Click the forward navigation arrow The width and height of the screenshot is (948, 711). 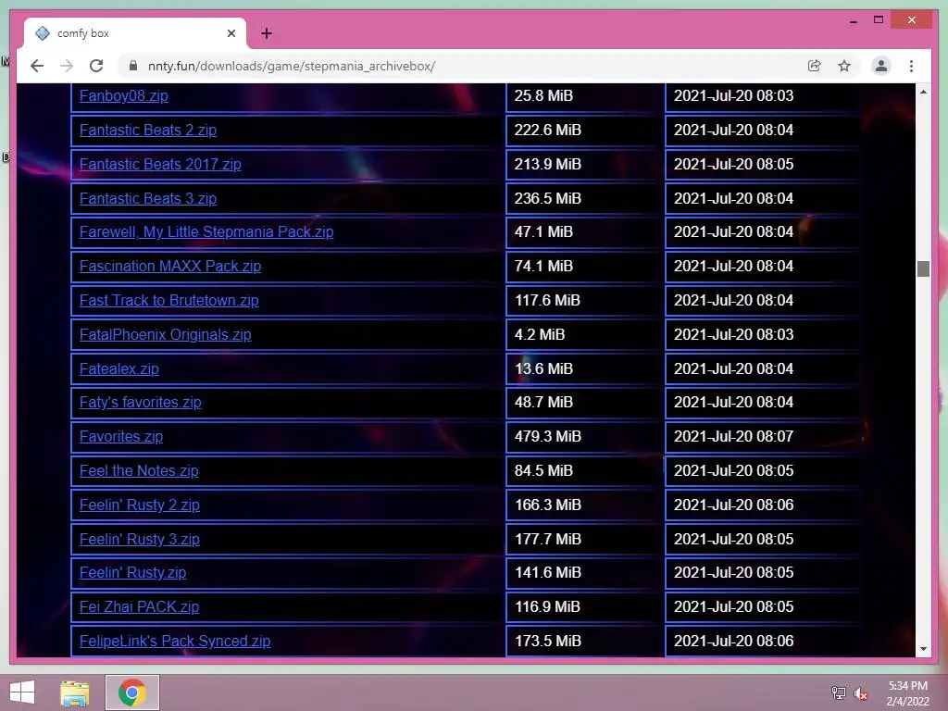[x=67, y=66]
